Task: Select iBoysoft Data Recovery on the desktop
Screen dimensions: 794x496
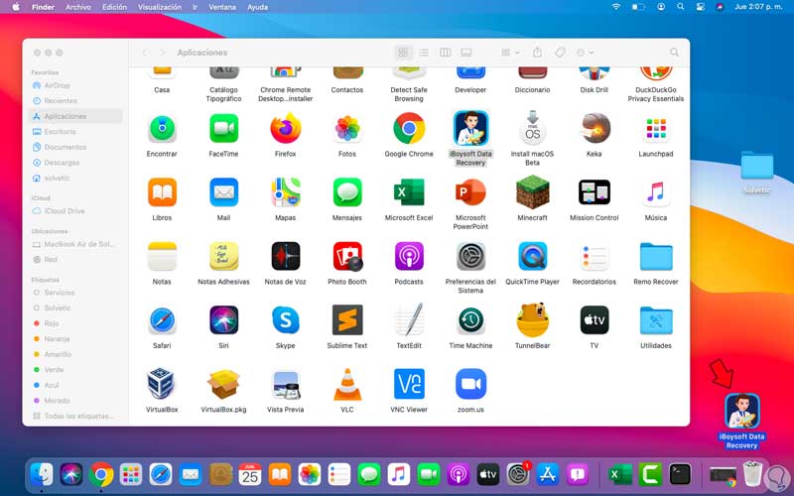Action: point(741,411)
